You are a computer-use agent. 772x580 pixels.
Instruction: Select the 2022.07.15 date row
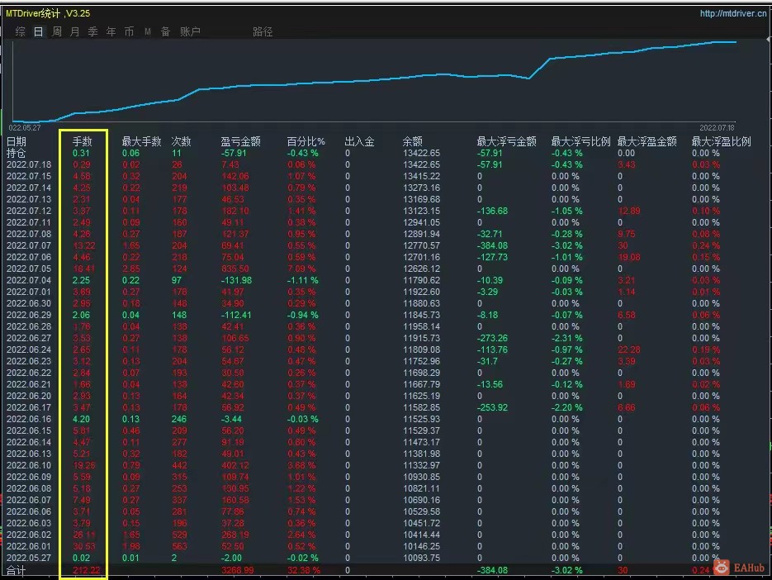[29, 176]
